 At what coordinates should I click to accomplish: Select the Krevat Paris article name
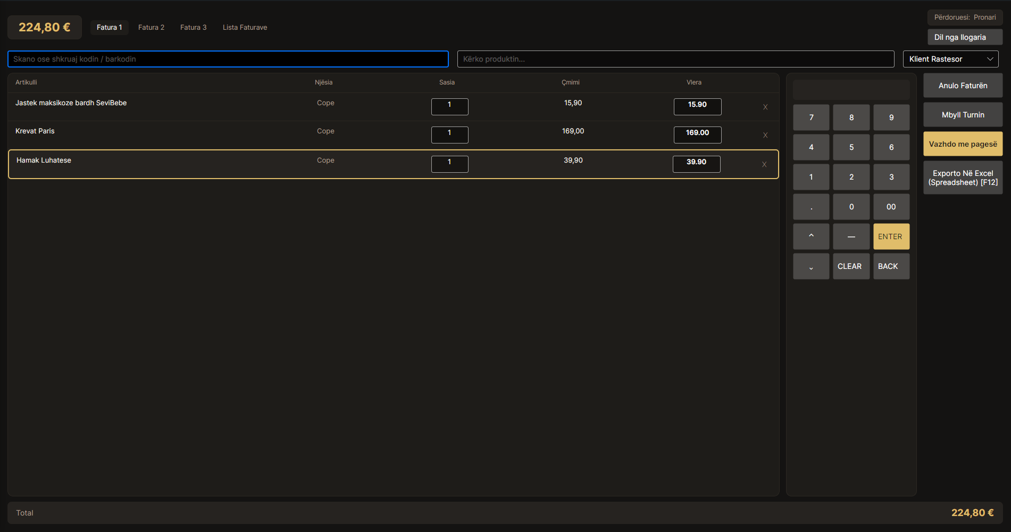click(x=35, y=131)
